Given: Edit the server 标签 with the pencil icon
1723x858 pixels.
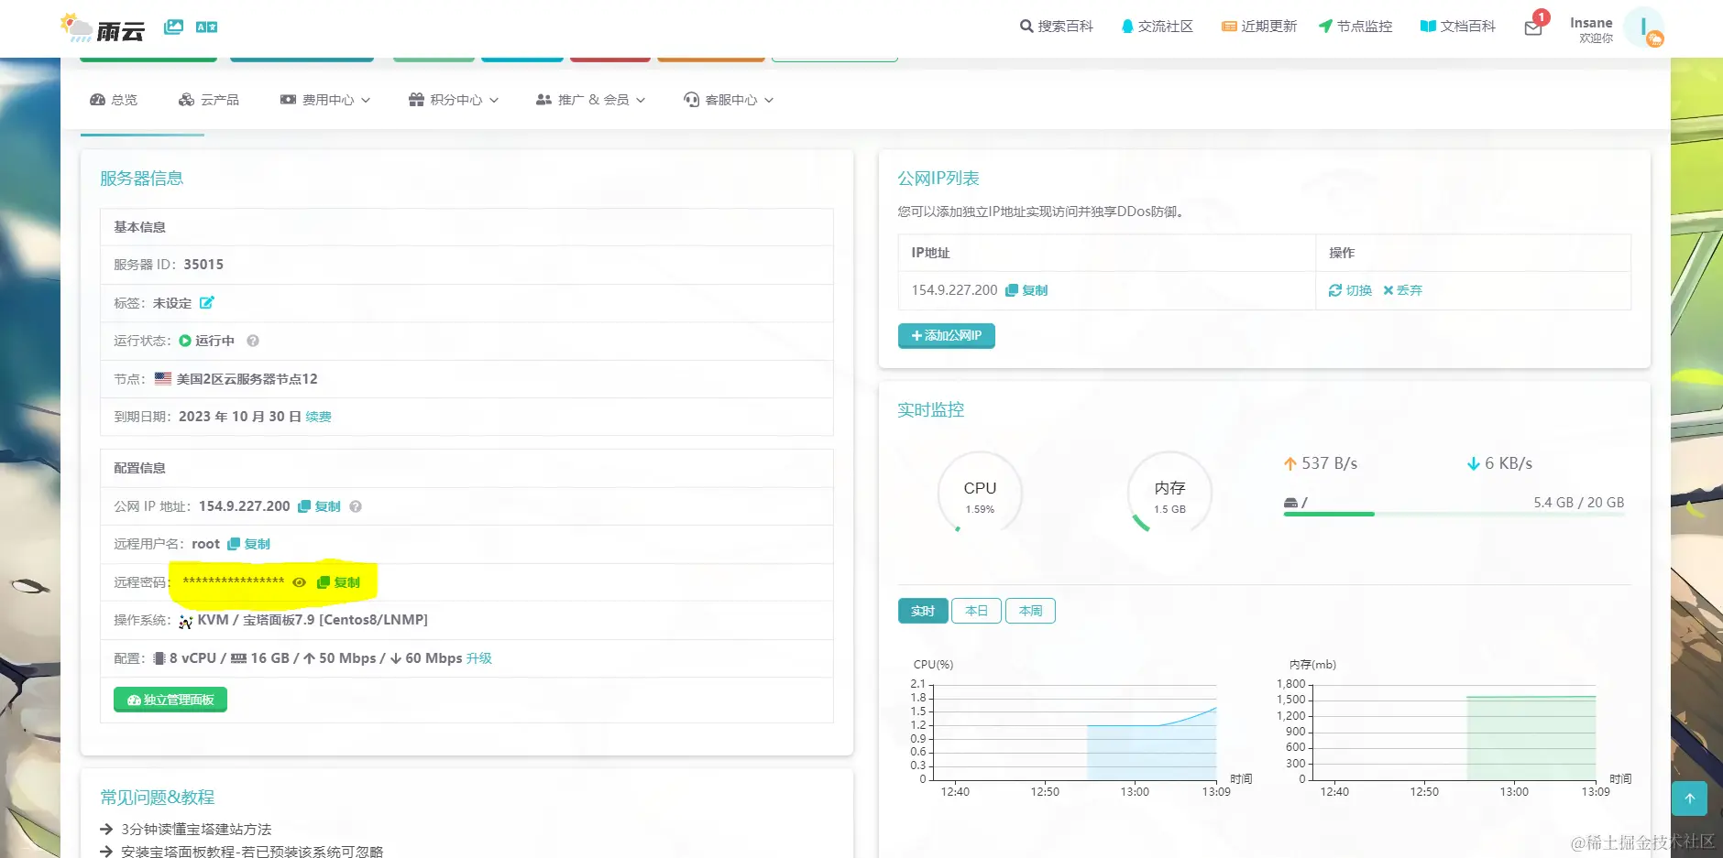Looking at the screenshot, I should pos(207,302).
